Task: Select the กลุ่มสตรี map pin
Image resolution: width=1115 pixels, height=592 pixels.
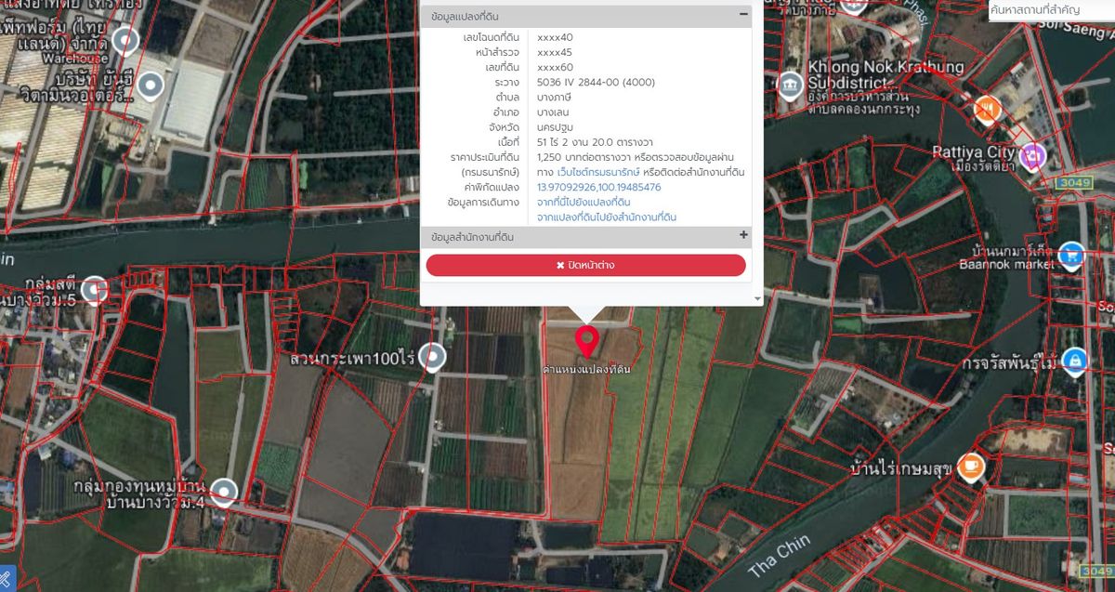Action: [x=94, y=289]
